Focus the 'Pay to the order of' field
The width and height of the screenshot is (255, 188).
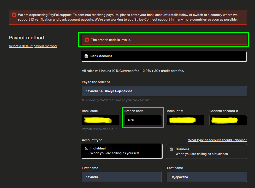(164, 91)
